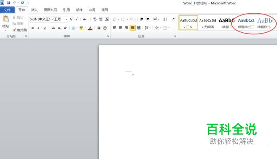Open the Paragraph (段落) dialog launcher
The width and height of the screenshot is (277, 159).
pos(175,36)
